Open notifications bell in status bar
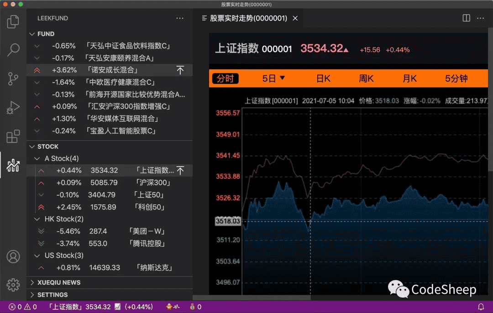This screenshot has width=493, height=313. 481,307
